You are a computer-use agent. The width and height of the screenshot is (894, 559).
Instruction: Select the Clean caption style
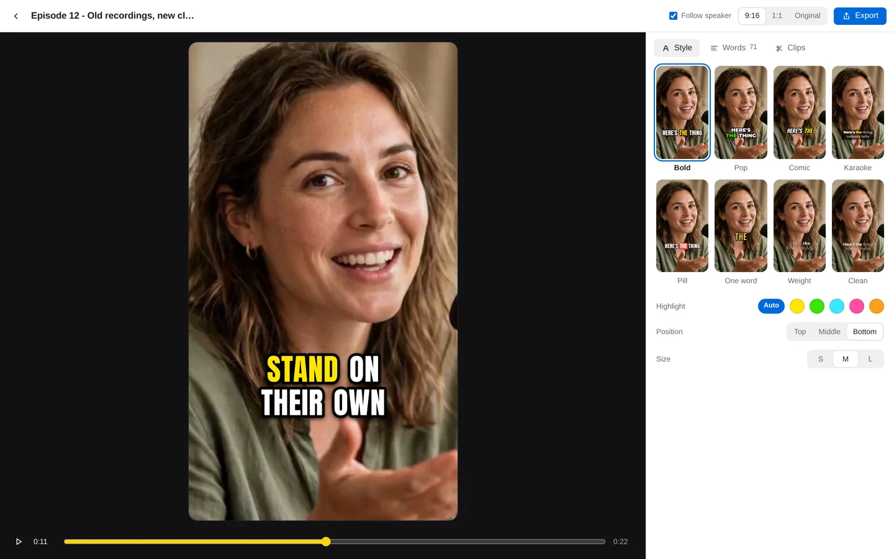858,225
